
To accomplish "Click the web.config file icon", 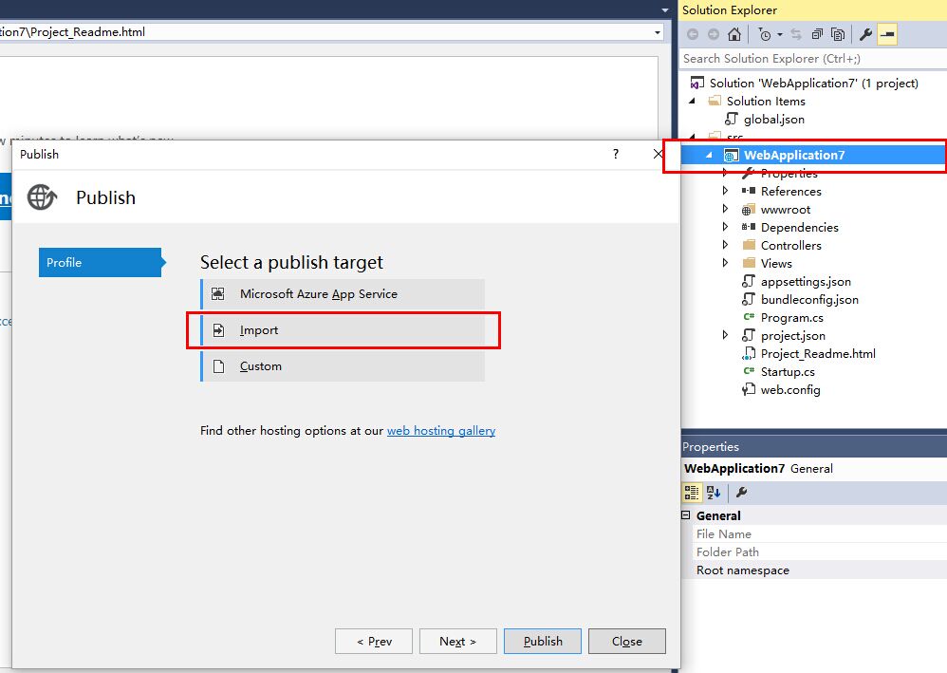I will point(749,390).
